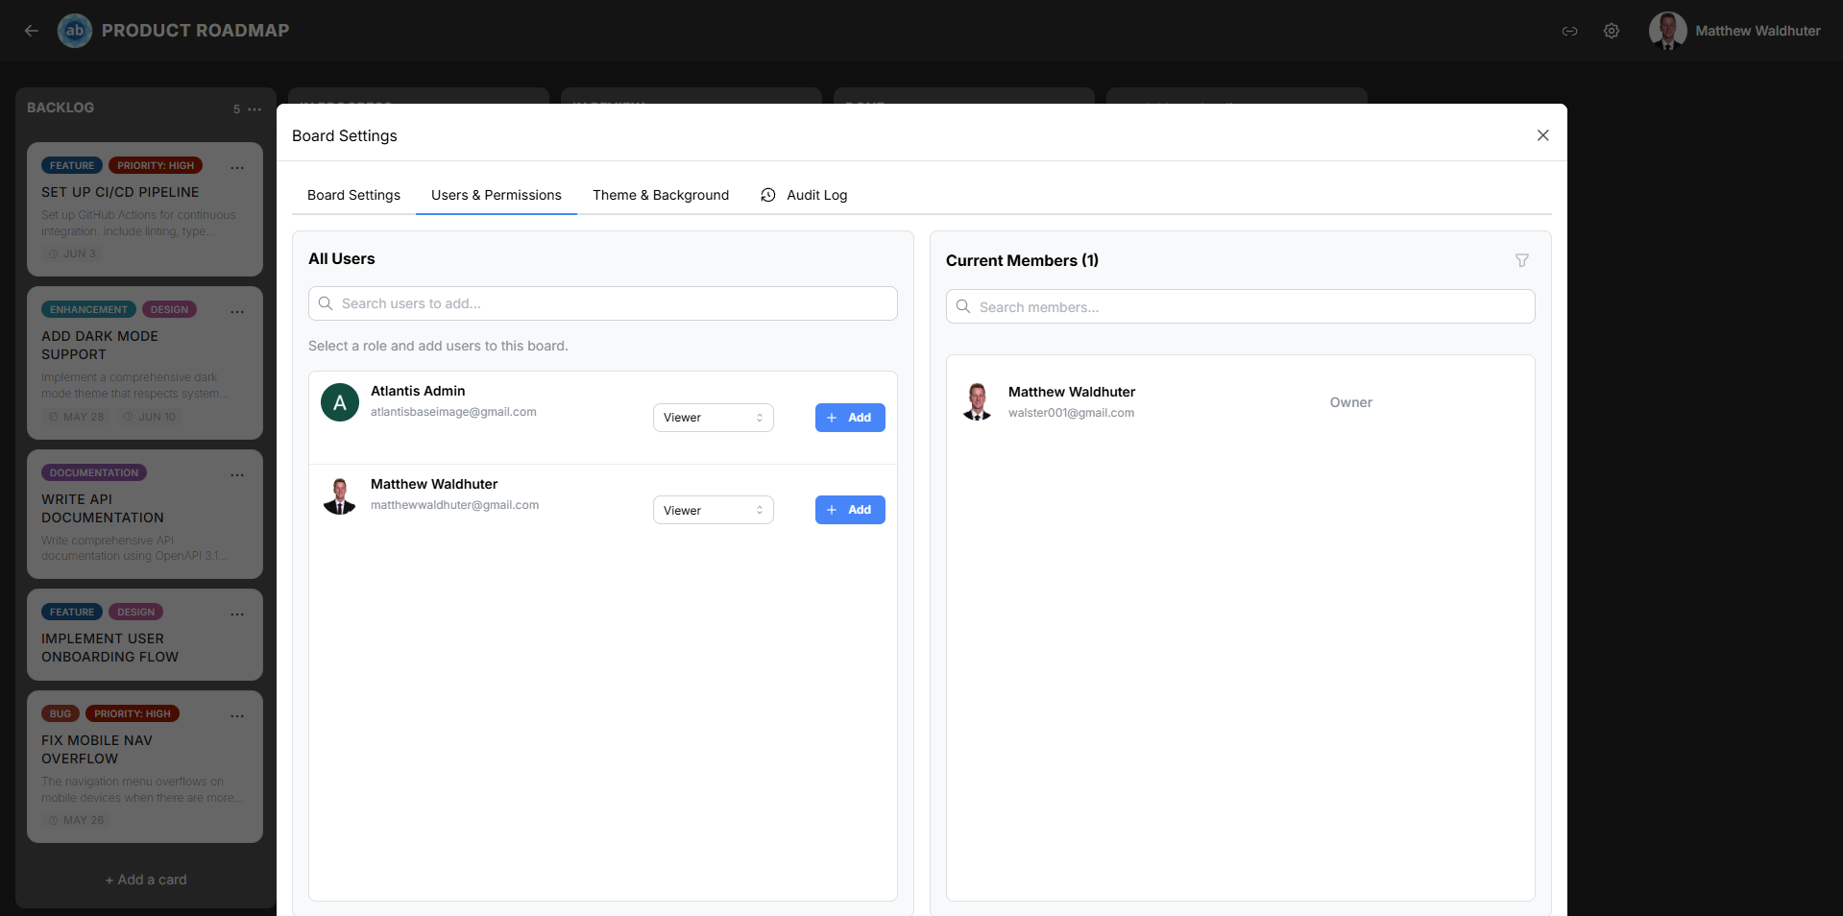Open options for Fix Mobile Nav Overflow card

click(x=237, y=716)
